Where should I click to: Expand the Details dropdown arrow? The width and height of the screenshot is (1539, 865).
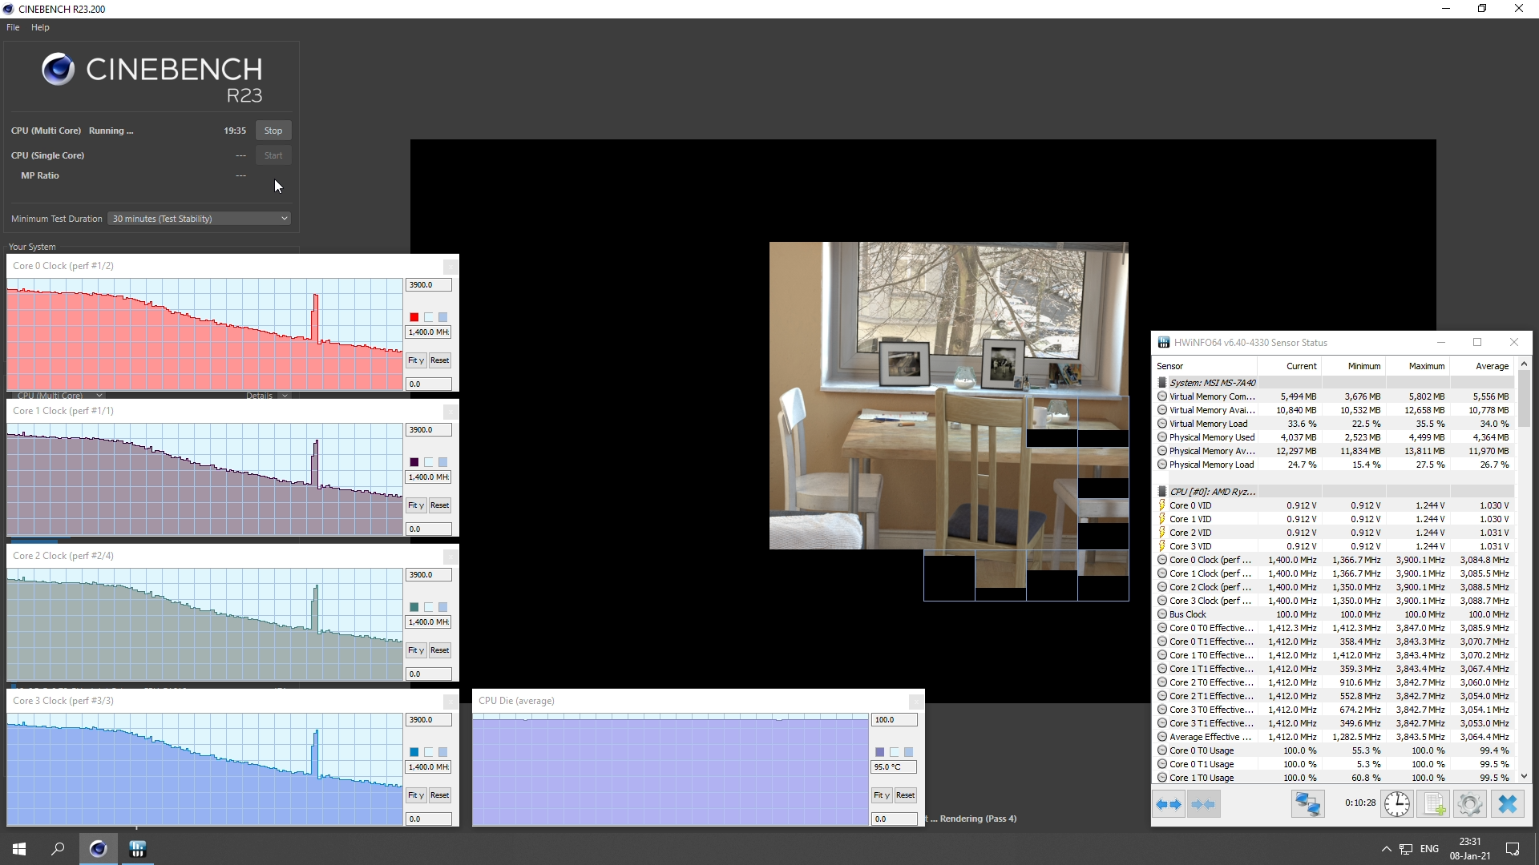pos(285,396)
